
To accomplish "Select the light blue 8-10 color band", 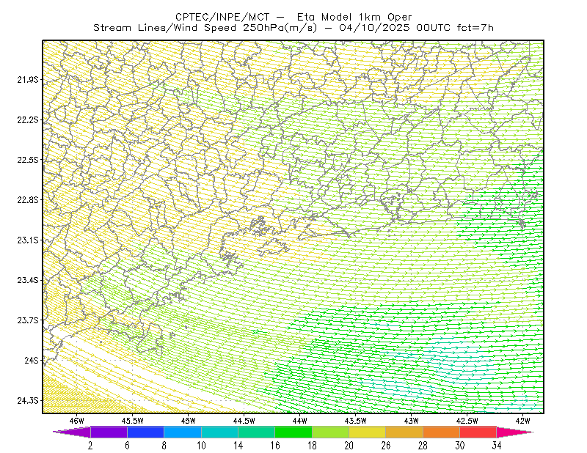I will (x=183, y=432).
